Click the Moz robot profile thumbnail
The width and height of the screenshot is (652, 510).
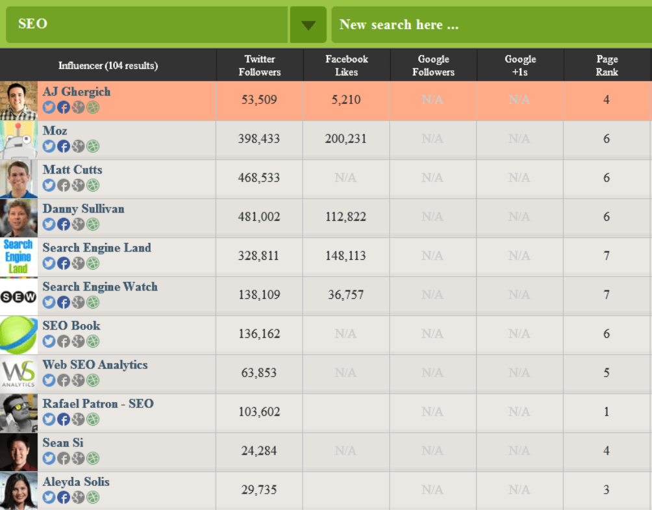coord(19,140)
